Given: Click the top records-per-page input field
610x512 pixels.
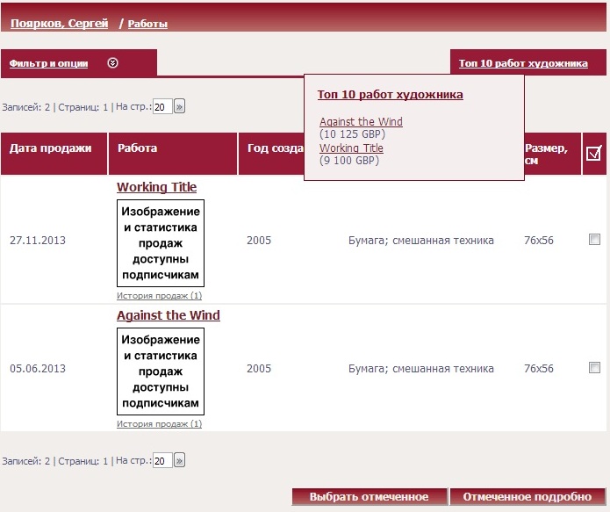Looking at the screenshot, I should (x=162, y=107).
